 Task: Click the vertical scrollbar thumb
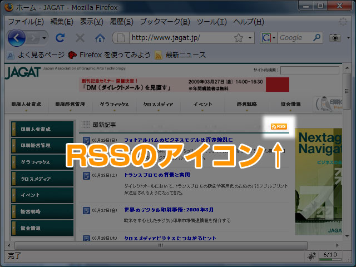347,91
